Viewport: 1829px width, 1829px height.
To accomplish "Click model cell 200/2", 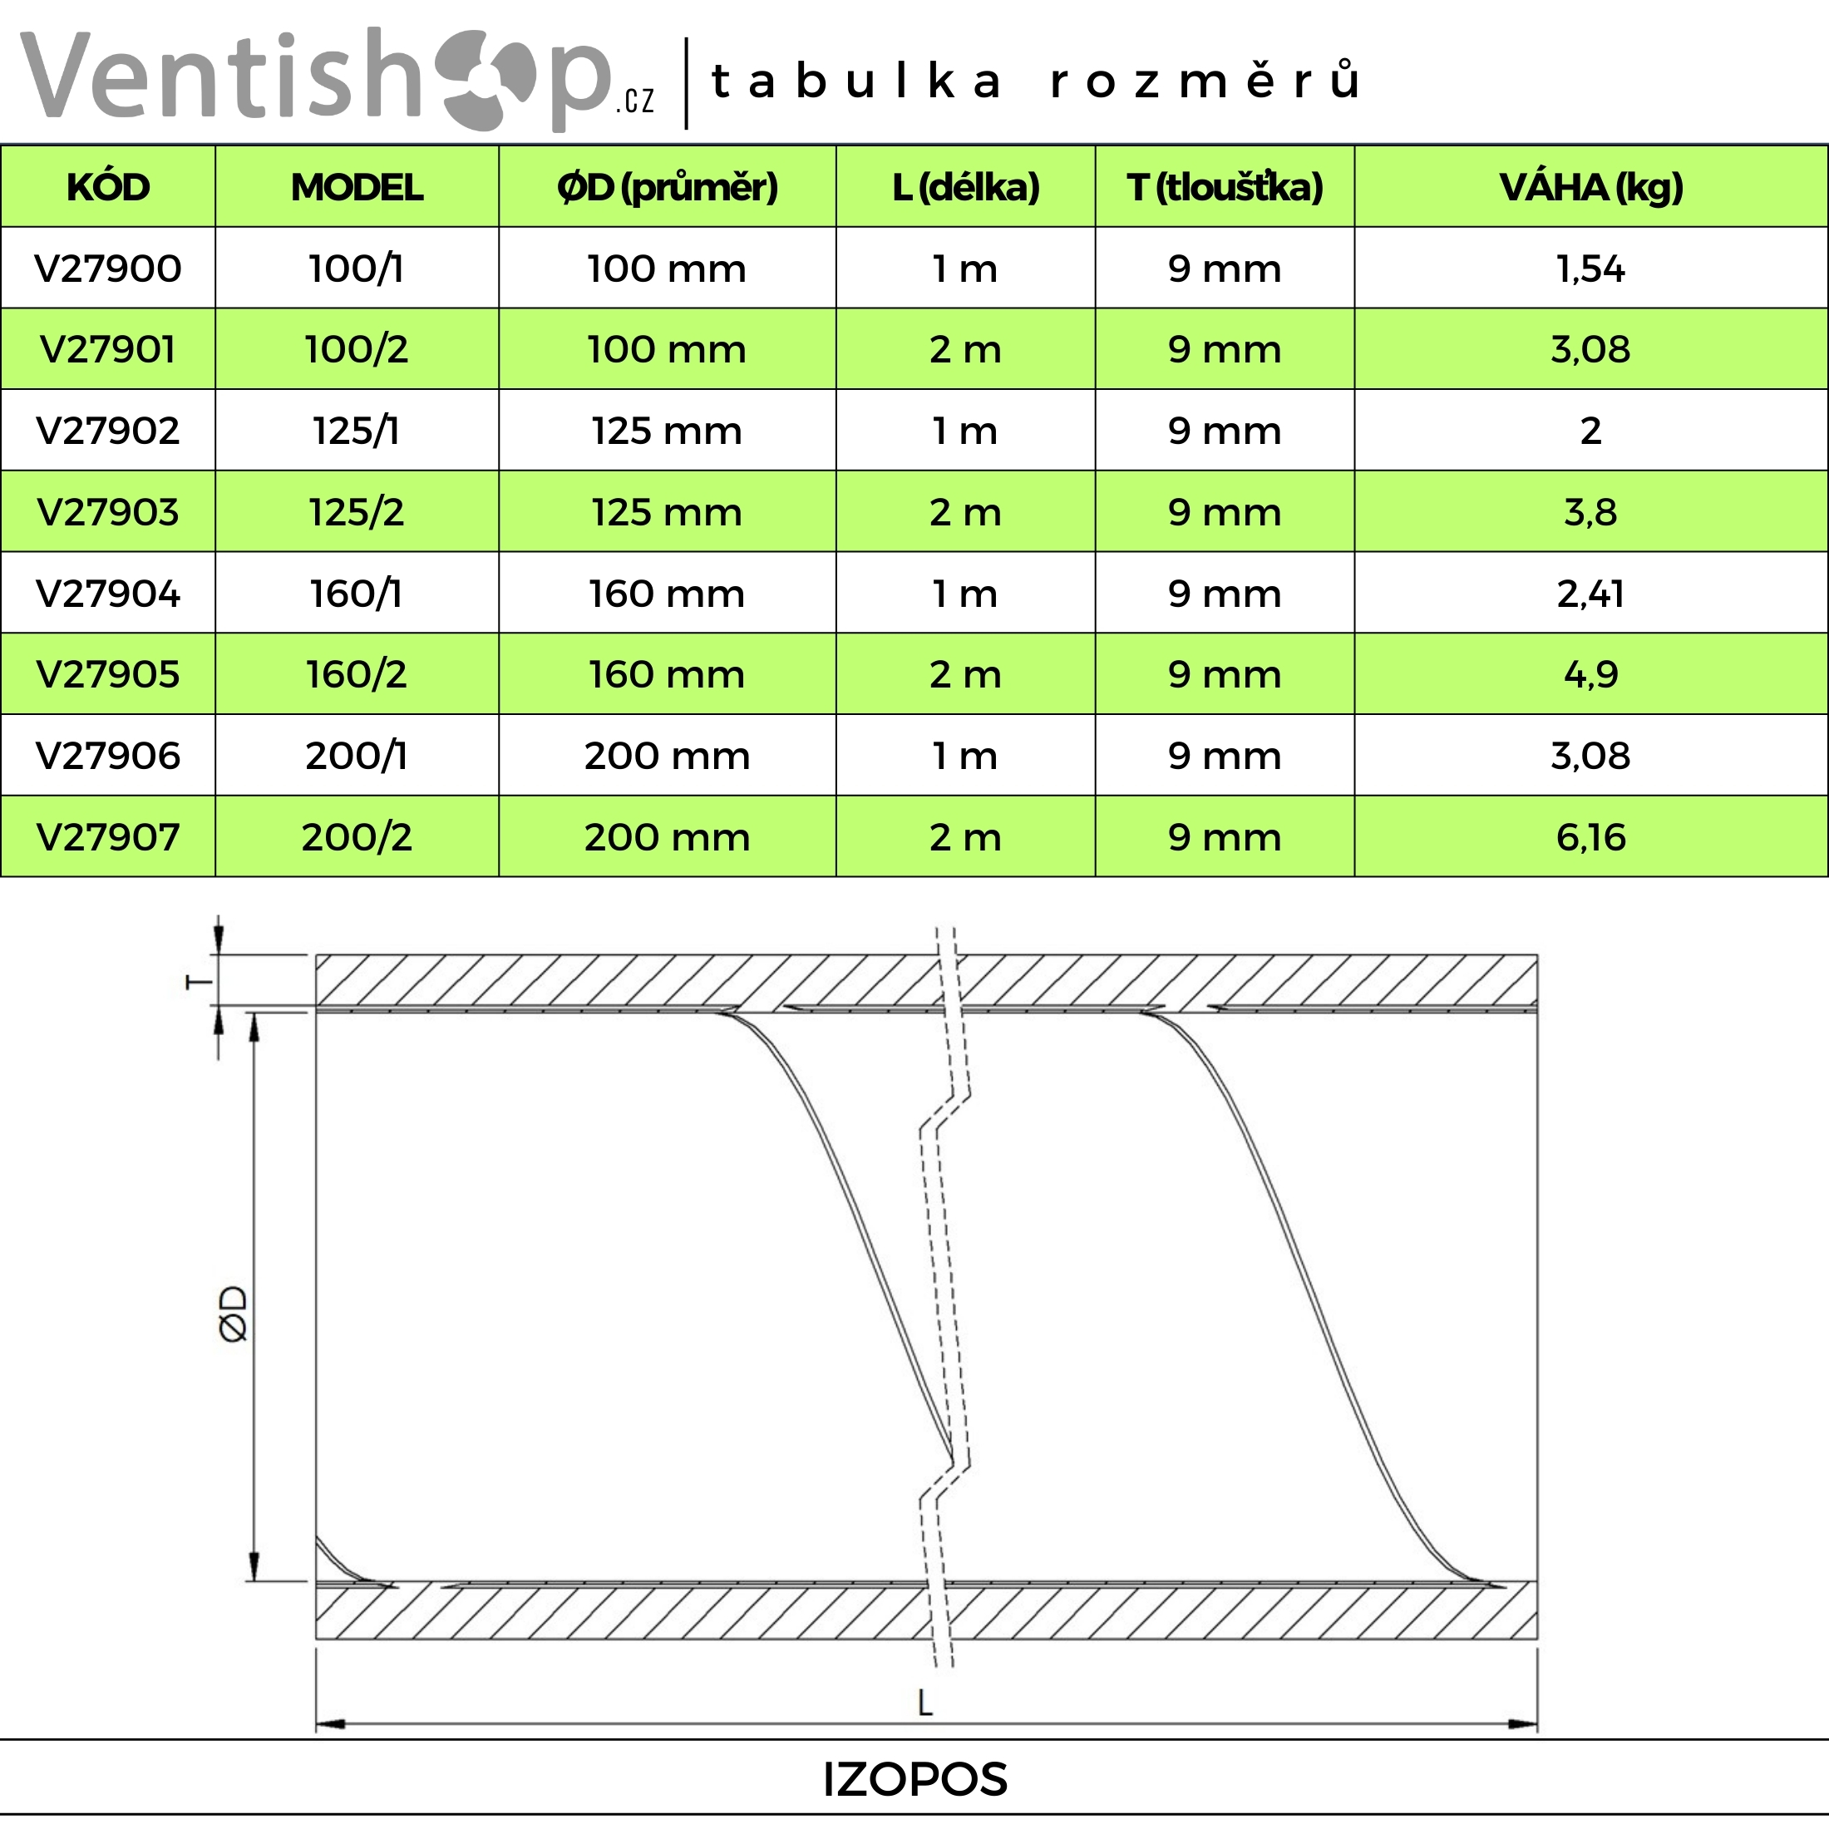I will [357, 837].
